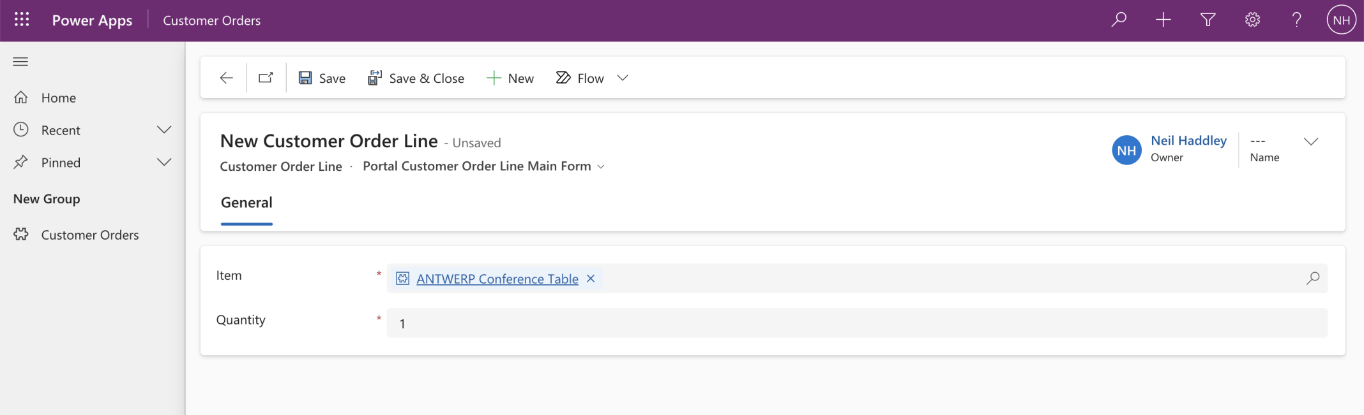The width and height of the screenshot is (1364, 415).
Task: Open the advanced find filter icon
Action: (1208, 20)
